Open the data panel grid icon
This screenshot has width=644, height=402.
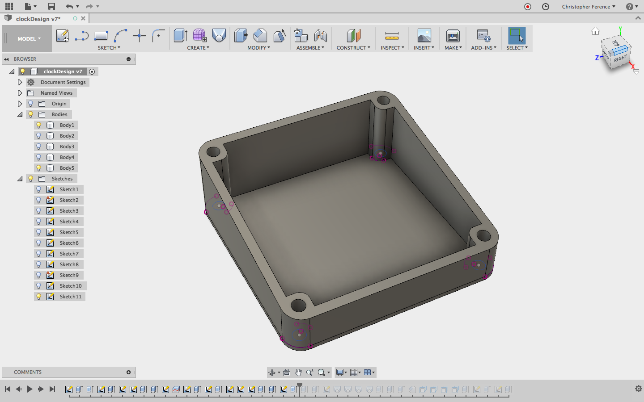click(9, 6)
